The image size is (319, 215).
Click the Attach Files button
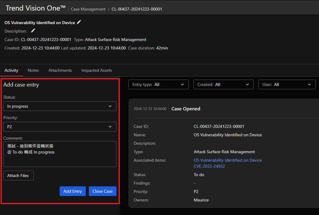click(x=18, y=175)
